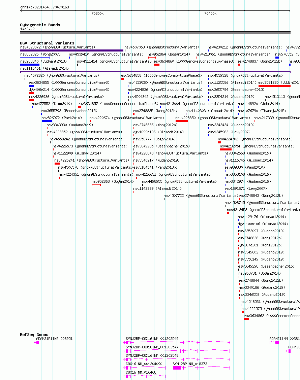
Task: Click the 14q24.2 cytogenetic band bar
Action: [x=155, y=32]
